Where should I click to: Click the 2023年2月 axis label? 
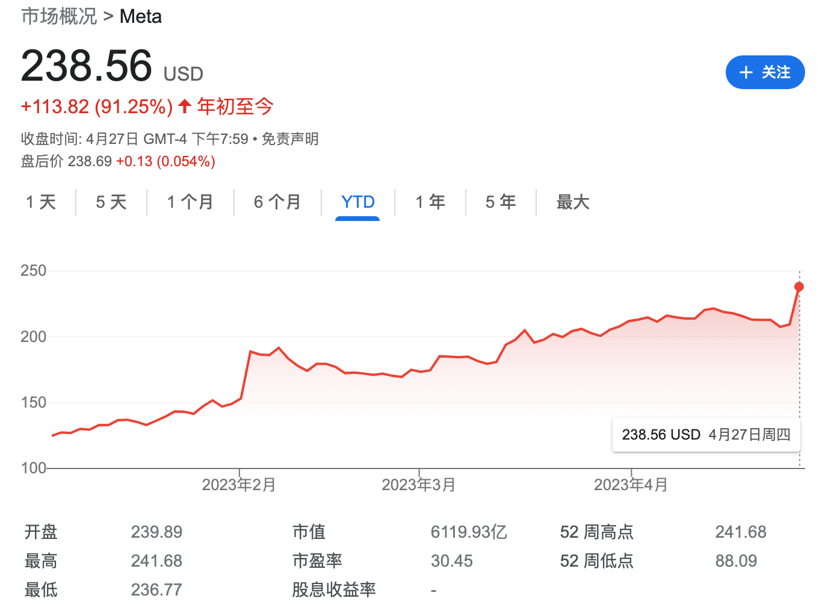pyautogui.click(x=239, y=484)
